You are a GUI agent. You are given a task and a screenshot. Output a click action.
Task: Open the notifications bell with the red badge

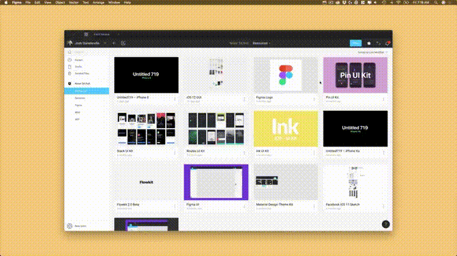pyautogui.click(x=387, y=43)
